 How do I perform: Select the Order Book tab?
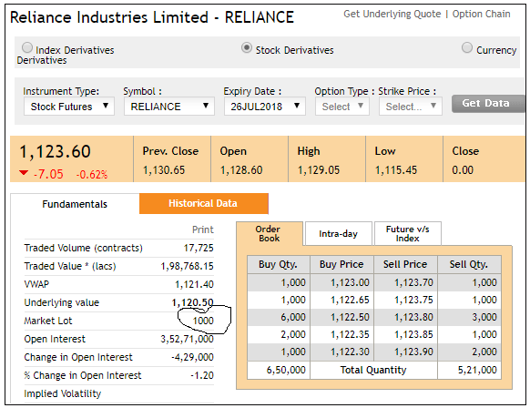(269, 233)
